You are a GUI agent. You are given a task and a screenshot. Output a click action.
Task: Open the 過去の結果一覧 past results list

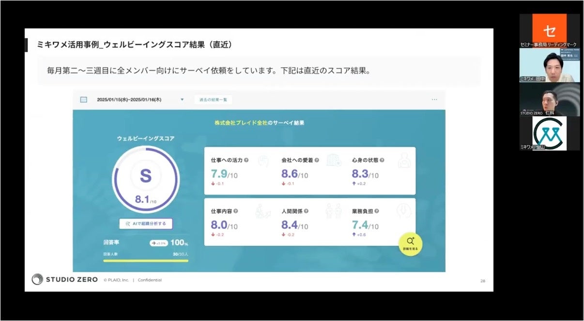213,100
